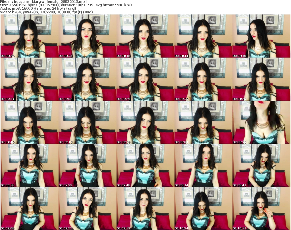The height and width of the screenshot is (230, 291).
Task: Pick the frame at 00:06:04
Action: click(x=203, y=122)
